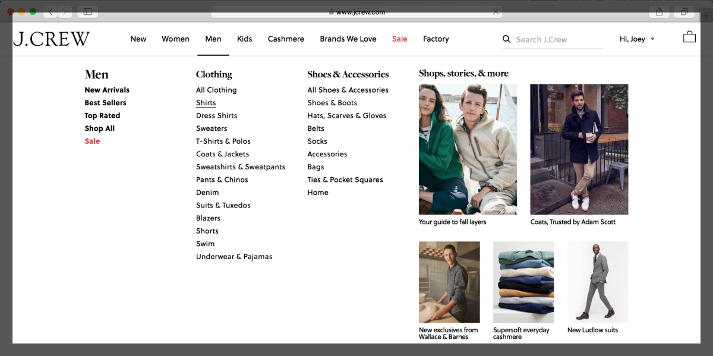The width and height of the screenshot is (713, 356).
Task: Stop loading with the address bar X
Action: pyautogui.click(x=496, y=11)
